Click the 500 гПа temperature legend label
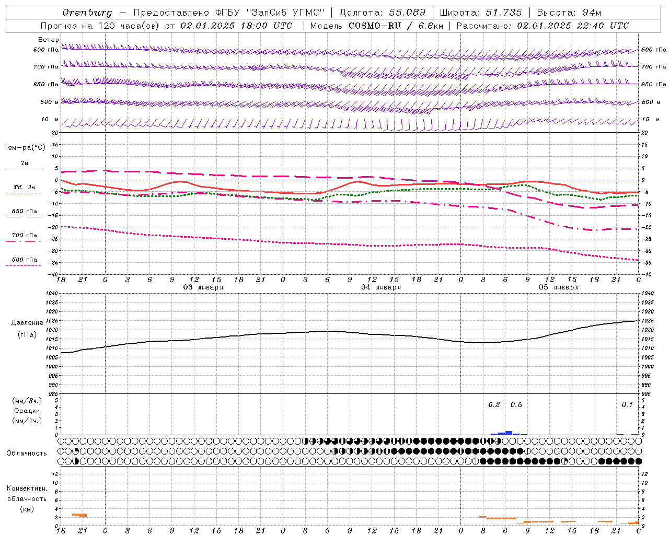Image resolution: width=669 pixels, height=535 pixels. coord(25,260)
